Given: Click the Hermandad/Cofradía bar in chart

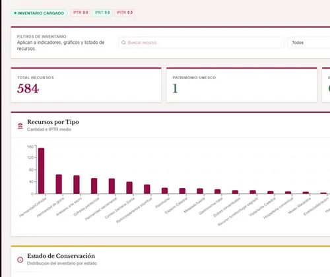Looking at the screenshot, I should coord(41,171).
